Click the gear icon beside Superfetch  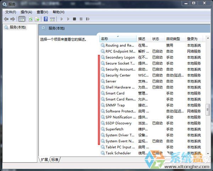pos(103,129)
